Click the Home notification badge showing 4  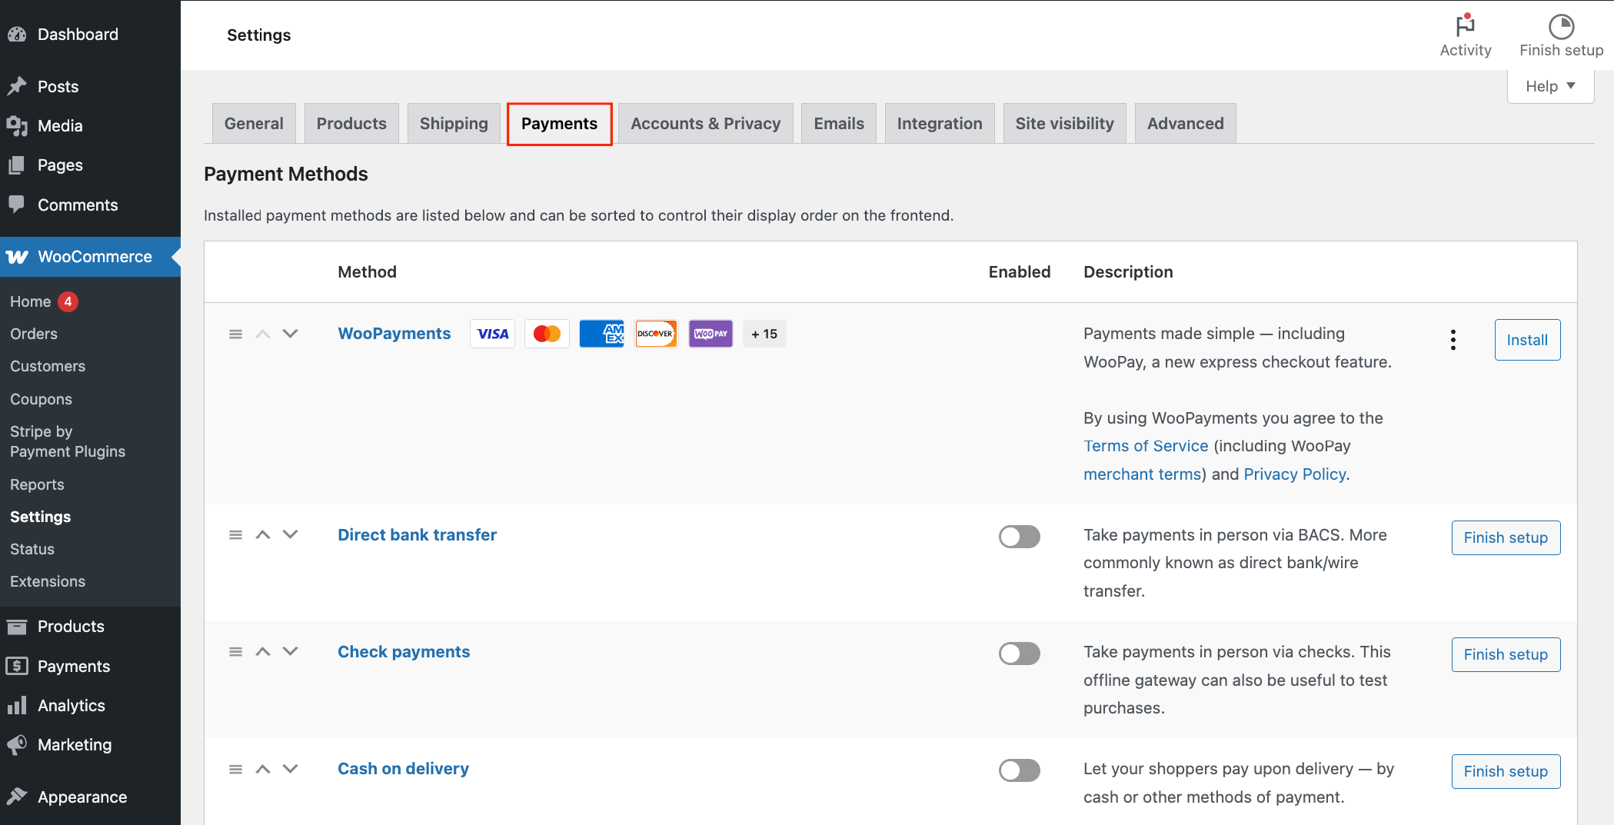point(68,301)
